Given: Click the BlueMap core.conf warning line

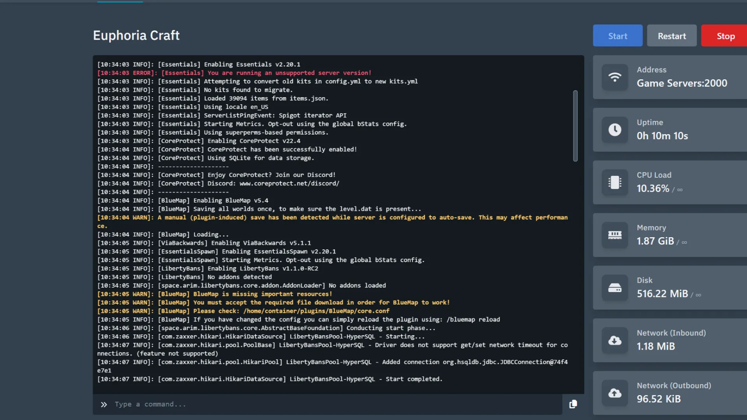Looking at the screenshot, I should point(243,311).
